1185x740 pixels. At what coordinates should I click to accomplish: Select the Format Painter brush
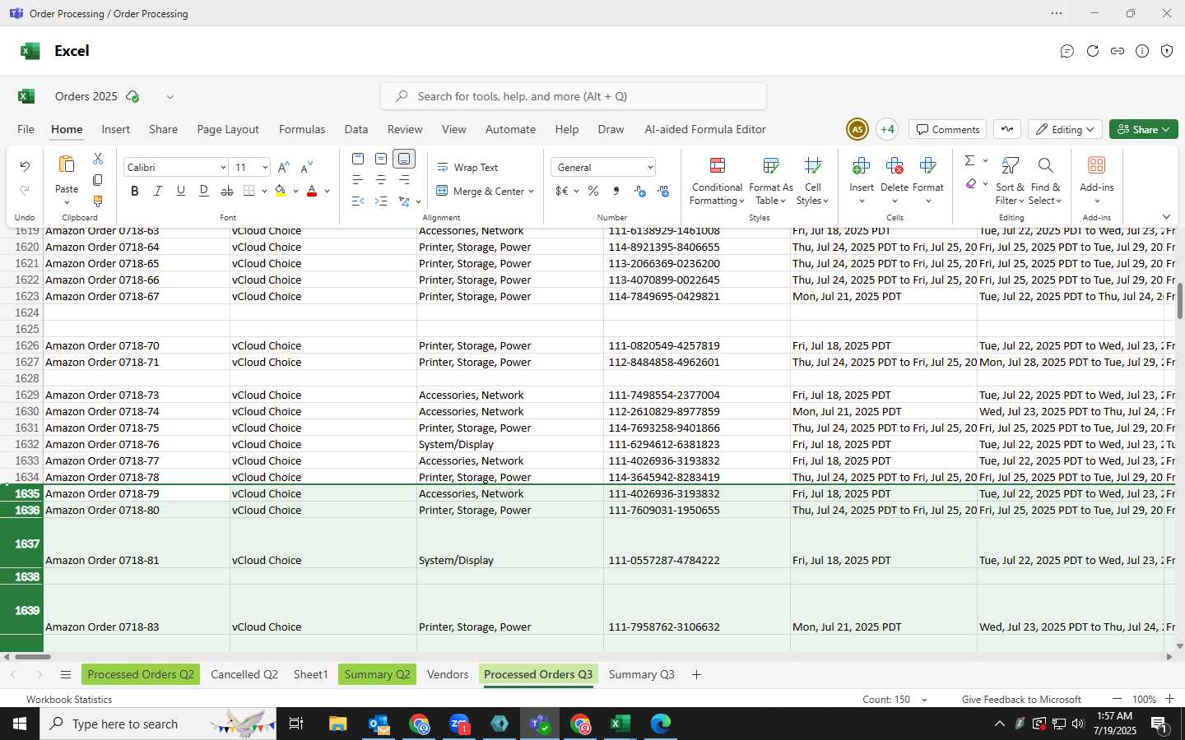(x=98, y=201)
